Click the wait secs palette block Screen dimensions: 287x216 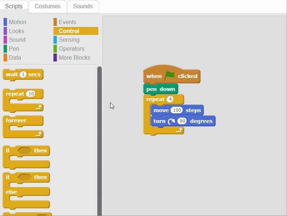(23, 75)
